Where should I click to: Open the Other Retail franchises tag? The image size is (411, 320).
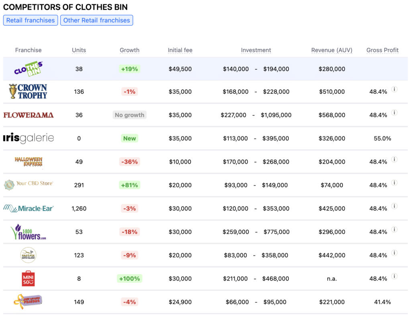click(96, 20)
